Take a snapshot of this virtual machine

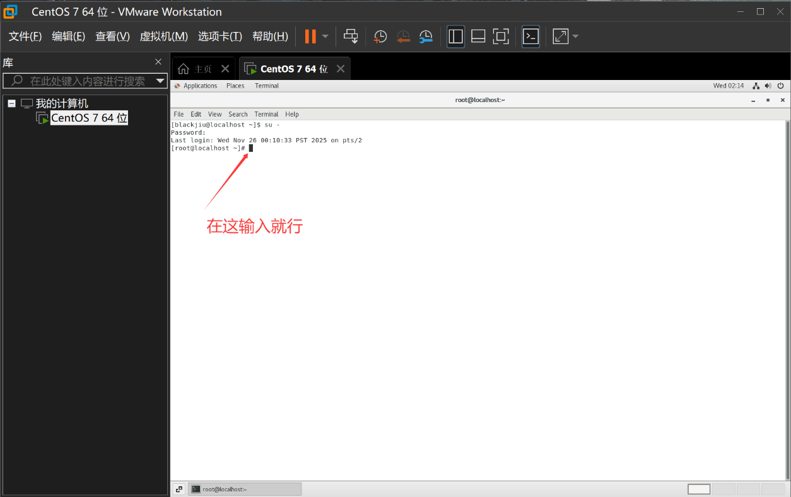click(x=380, y=36)
